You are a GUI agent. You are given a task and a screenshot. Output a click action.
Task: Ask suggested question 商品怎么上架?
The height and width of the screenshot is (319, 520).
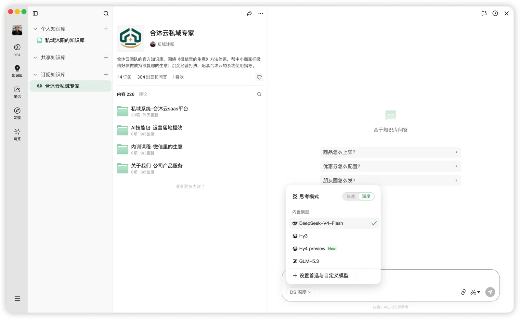click(390, 152)
